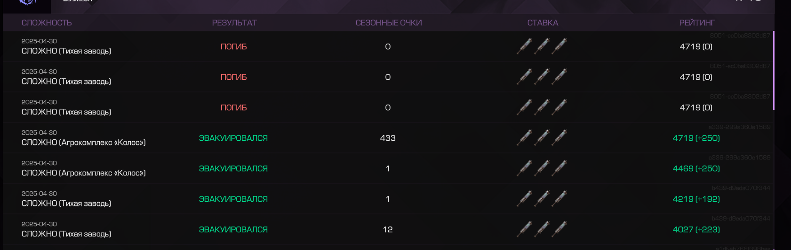Image resolution: width=791 pixels, height=250 pixels.
Task: Click the purple vertical scrollbar thumb
Action: tap(774, 70)
